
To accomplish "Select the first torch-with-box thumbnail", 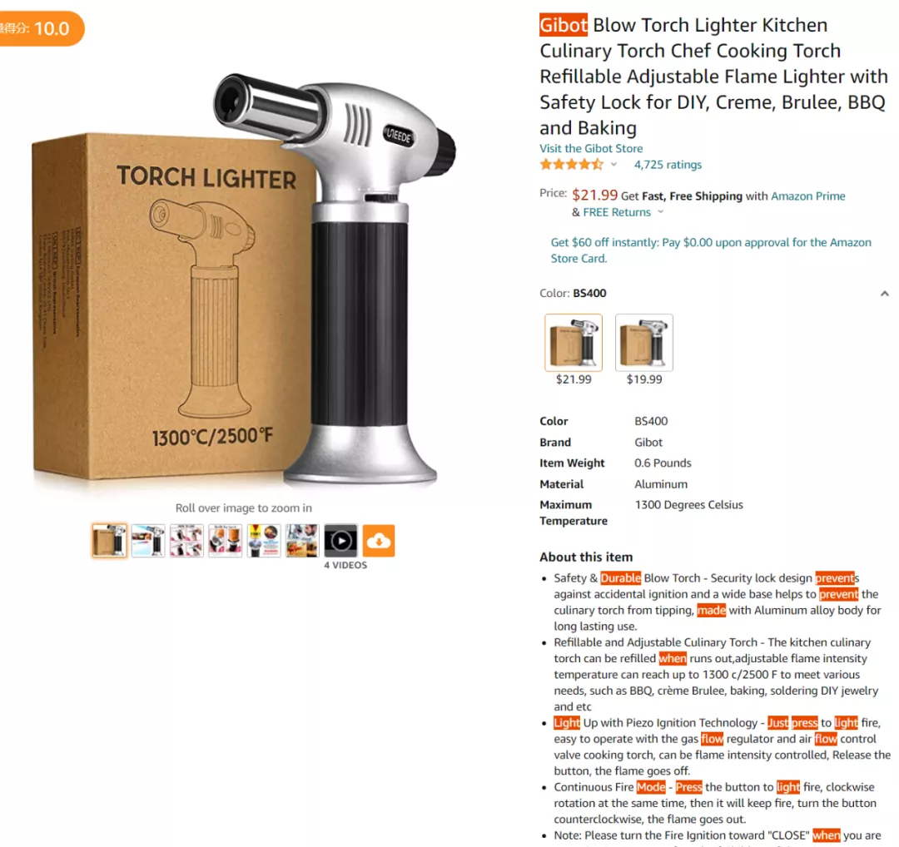I will (x=109, y=541).
